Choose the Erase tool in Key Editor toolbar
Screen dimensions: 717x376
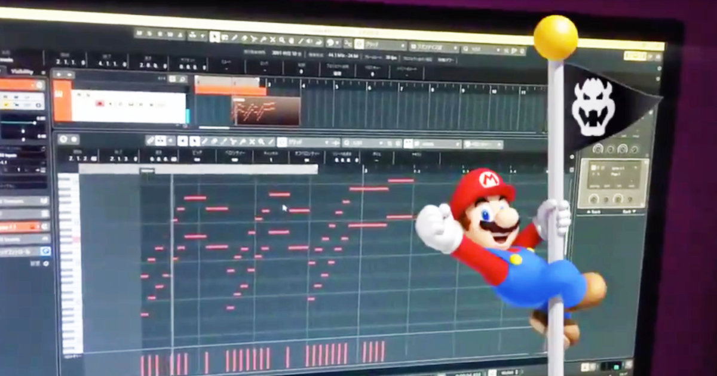tap(214, 141)
